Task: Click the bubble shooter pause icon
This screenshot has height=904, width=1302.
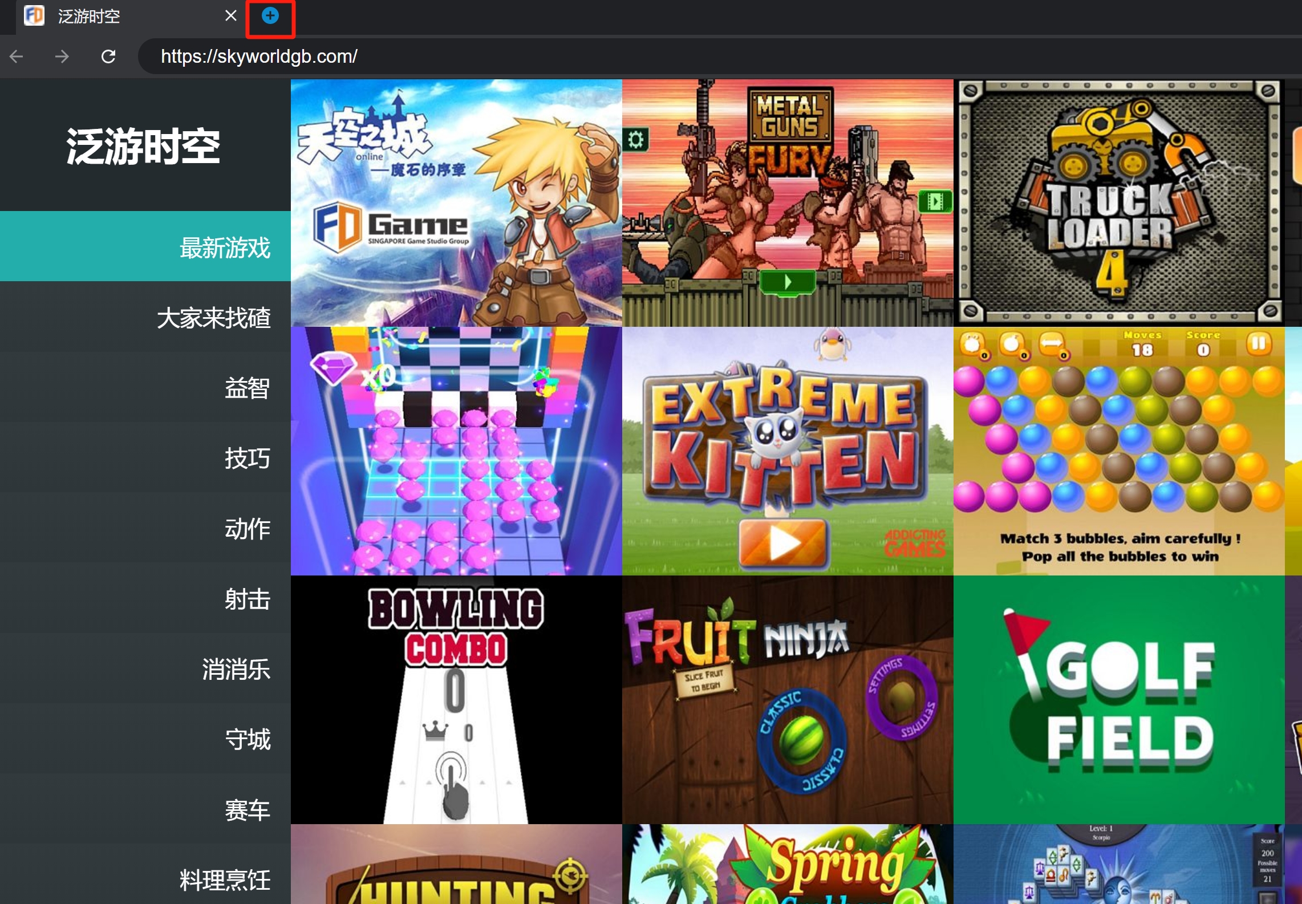Action: 1259,343
